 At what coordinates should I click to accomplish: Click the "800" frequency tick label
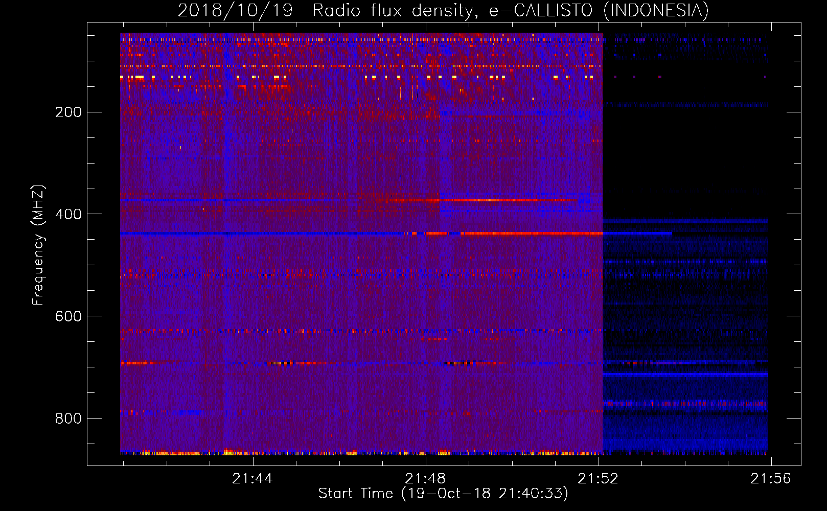(x=68, y=419)
